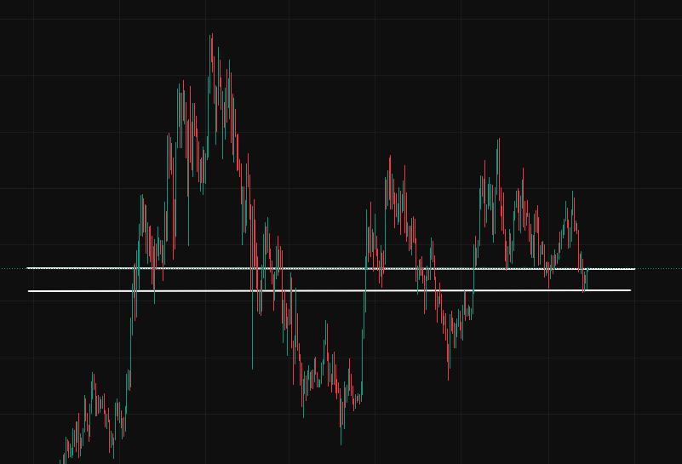
Task: Click the left endpoint of the upper horizontal line
Action: pyautogui.click(x=28, y=268)
